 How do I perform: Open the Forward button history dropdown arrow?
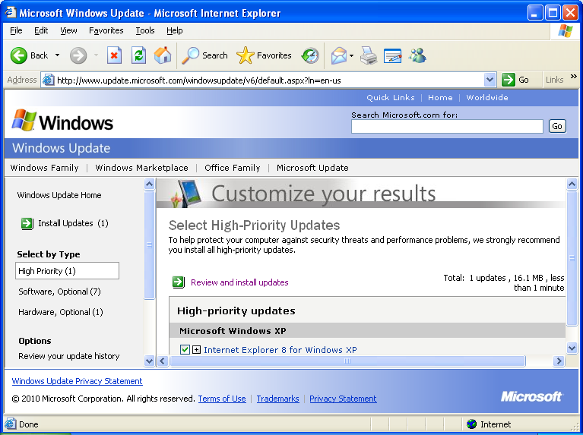96,55
